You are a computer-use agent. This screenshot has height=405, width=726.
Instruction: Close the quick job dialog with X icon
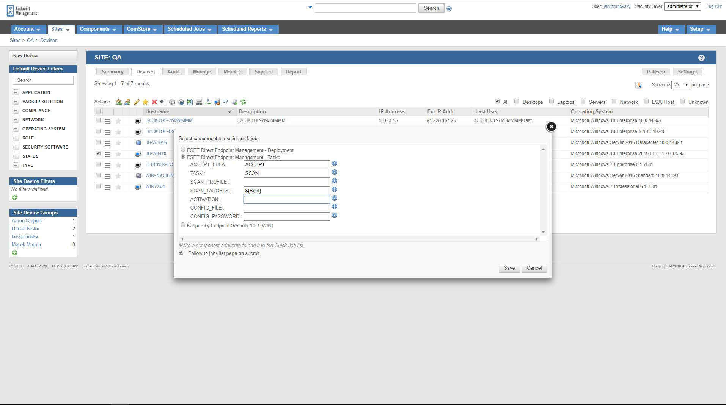[x=551, y=127]
